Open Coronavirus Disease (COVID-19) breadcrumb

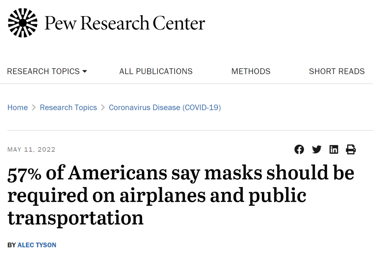pos(165,108)
